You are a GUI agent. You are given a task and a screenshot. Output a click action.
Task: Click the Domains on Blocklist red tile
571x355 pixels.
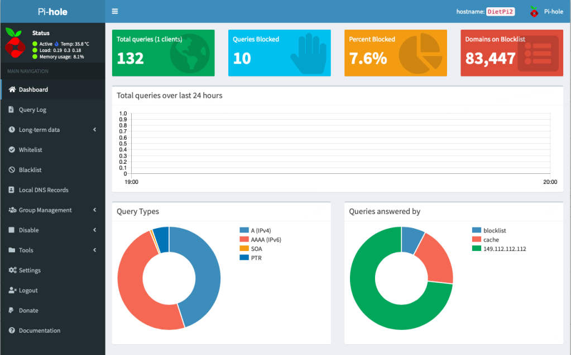(x=512, y=53)
